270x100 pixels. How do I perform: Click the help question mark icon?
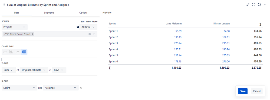click(x=78, y=27)
